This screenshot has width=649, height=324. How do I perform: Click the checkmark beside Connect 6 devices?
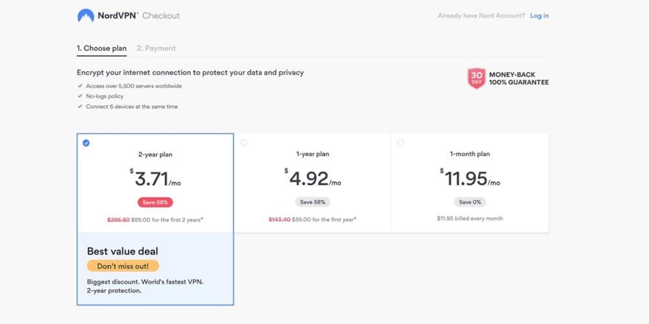pyautogui.click(x=80, y=106)
